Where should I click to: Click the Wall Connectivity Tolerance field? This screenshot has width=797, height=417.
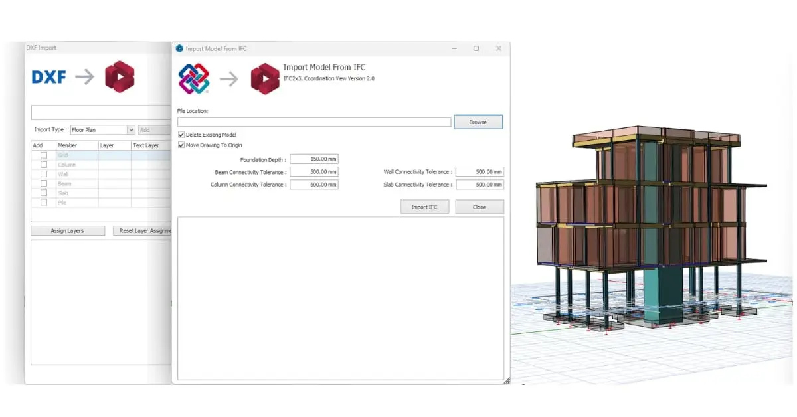480,172
